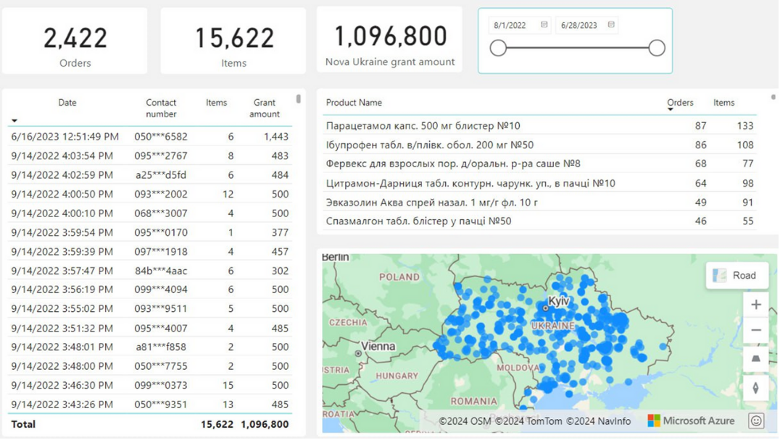
Task: Toggle map pitch tilt control
Action: click(x=755, y=358)
